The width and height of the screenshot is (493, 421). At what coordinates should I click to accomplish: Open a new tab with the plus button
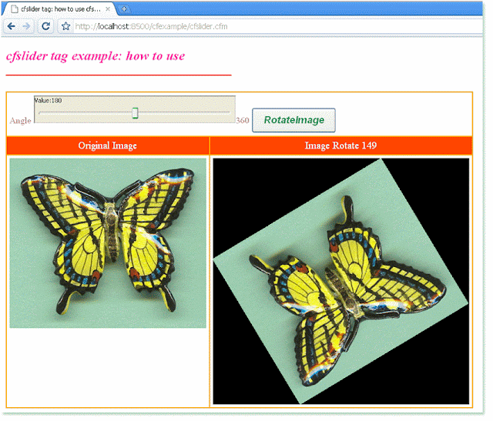pos(125,9)
